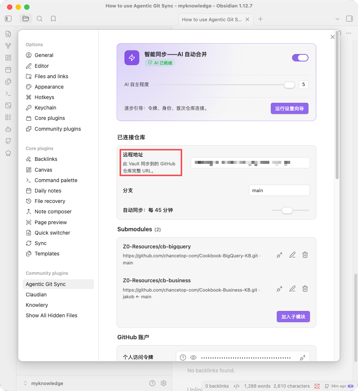
Task: Click the settings panel scrollbar
Action: click(x=337, y=105)
